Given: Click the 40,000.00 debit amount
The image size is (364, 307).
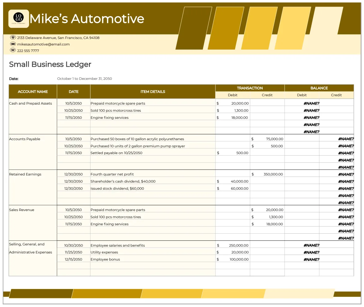Looking at the screenshot, I should [233, 181].
